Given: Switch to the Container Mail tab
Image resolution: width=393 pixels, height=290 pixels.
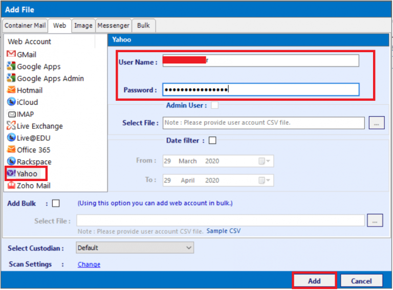Looking at the screenshot, I should [25, 26].
